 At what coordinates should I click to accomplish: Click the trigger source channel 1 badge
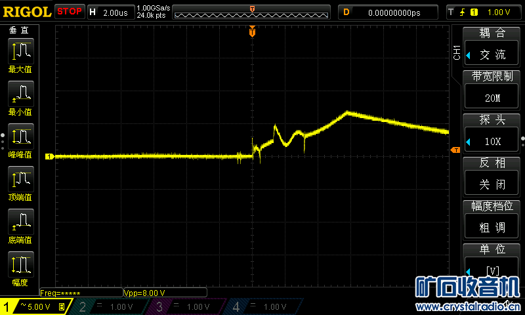pyautogui.click(x=474, y=12)
